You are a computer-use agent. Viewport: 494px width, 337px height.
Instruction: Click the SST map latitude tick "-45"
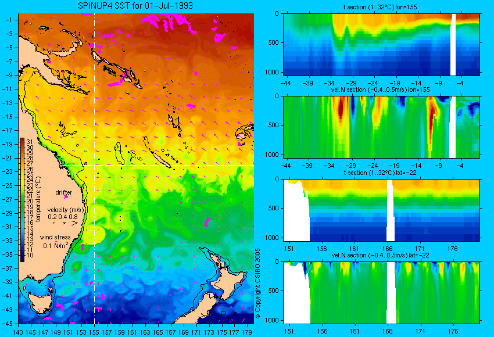tap(8, 324)
